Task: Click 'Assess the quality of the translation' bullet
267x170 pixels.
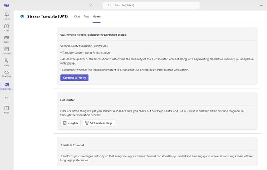Action: [x=157, y=61]
